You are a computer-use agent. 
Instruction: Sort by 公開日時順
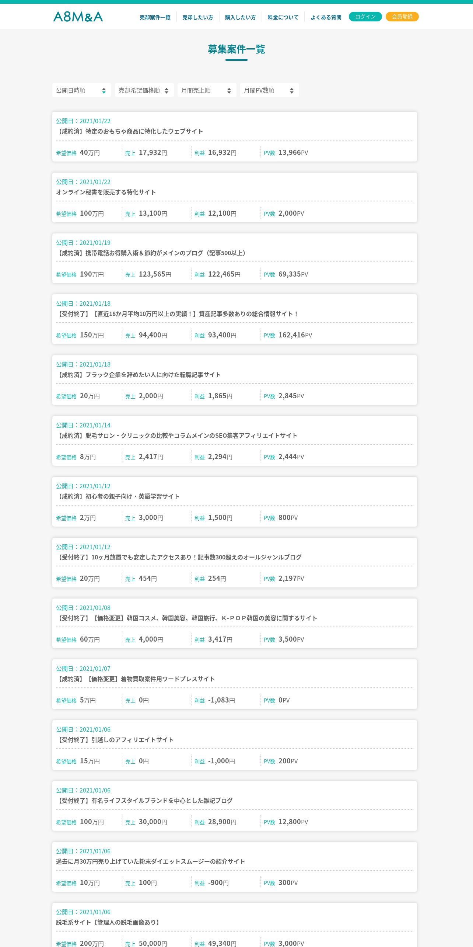(x=82, y=90)
